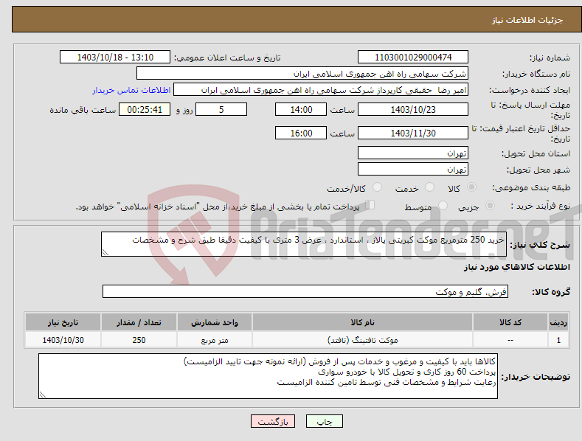Select the خدمت radio button
Viewport: 582px width, 441px height.
429,187
